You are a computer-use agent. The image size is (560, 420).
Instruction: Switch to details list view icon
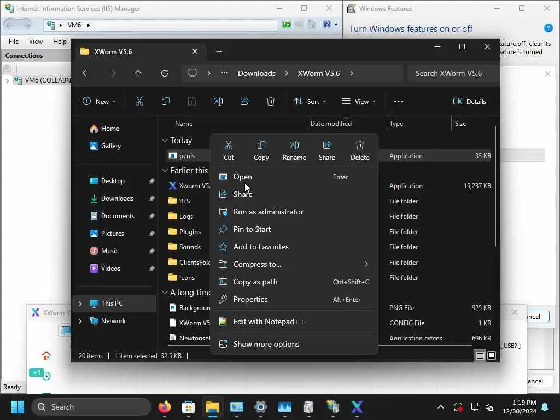(x=480, y=355)
